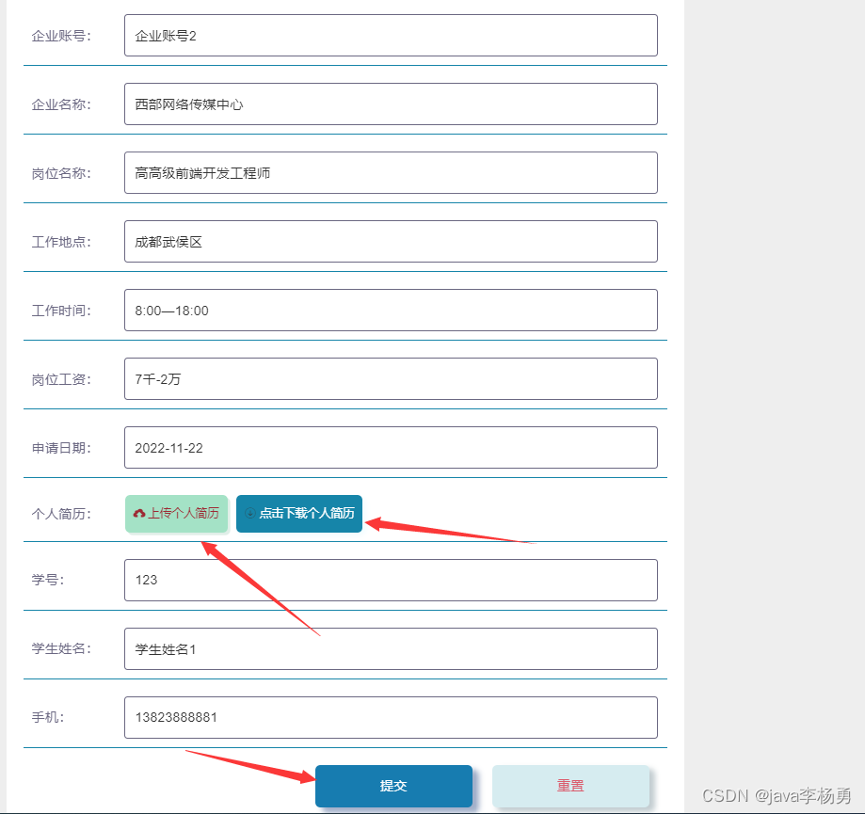The width and height of the screenshot is (865, 814).
Task: Select the 工作时间 input box
Action: (x=391, y=310)
